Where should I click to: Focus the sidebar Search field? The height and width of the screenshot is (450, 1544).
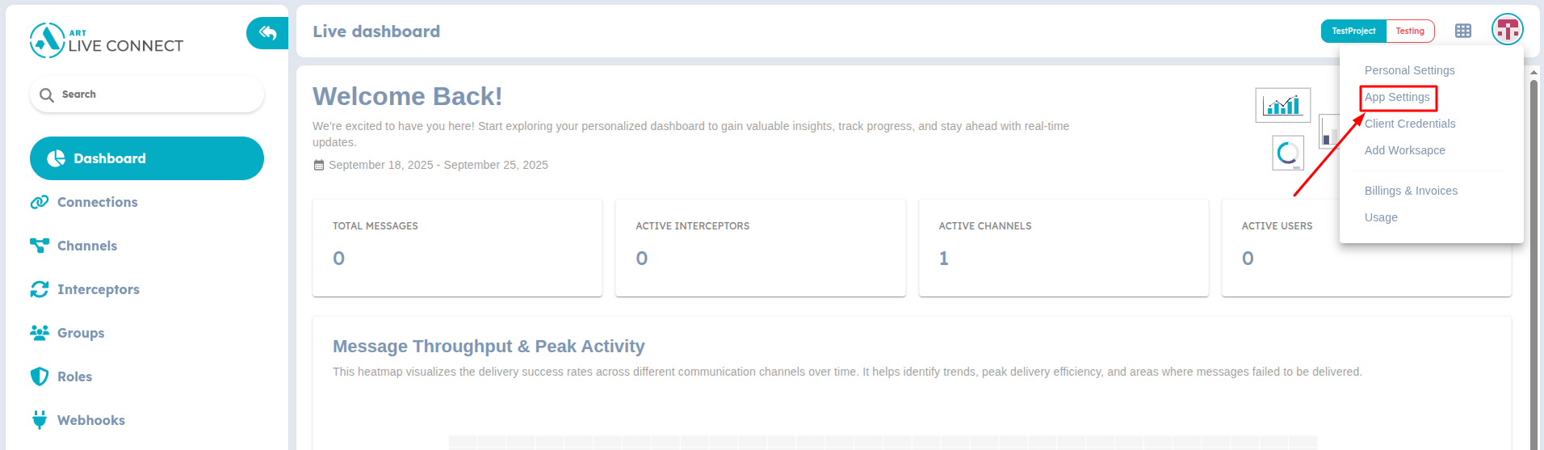point(147,95)
